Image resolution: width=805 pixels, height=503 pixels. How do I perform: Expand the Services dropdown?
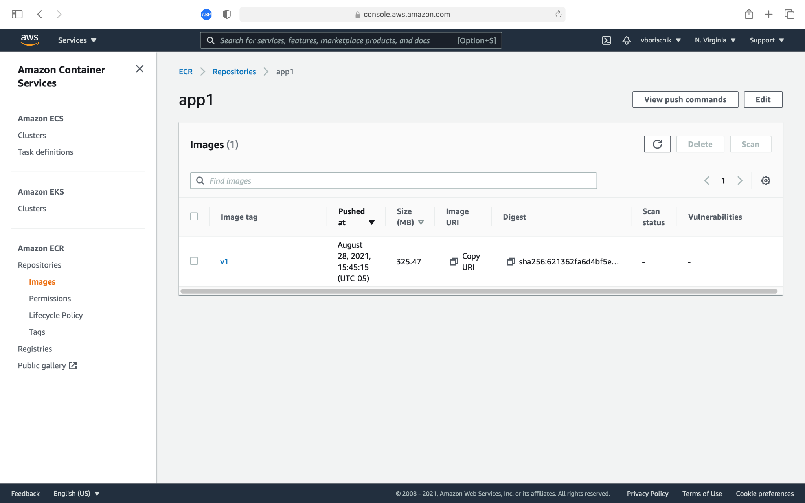coord(77,40)
